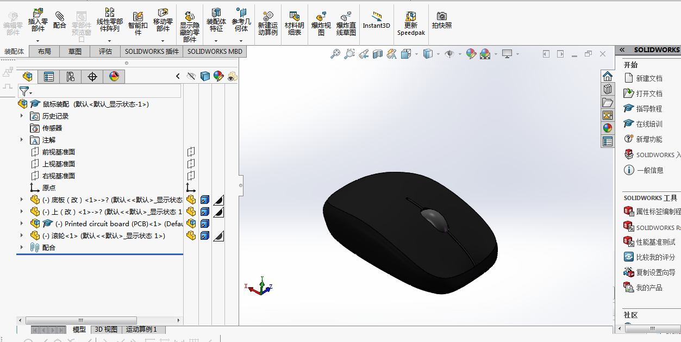Select the section view icon in the view toolbar

(x=378, y=54)
